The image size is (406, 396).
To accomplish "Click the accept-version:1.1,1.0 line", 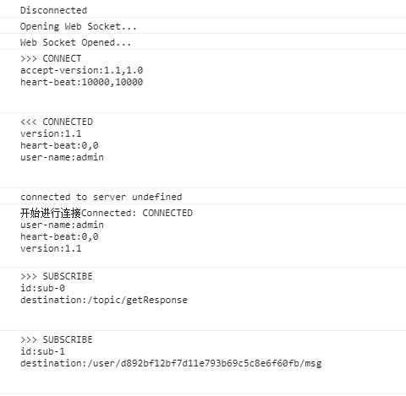I will point(81,70).
